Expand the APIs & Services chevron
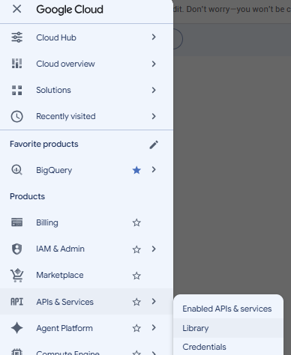Viewport: 291px width, 355px height. pyautogui.click(x=154, y=301)
